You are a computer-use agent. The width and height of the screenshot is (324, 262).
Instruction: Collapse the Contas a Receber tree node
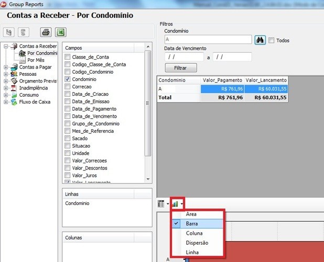coord(6,47)
